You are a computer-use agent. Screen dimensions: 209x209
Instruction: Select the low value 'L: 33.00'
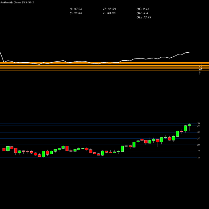109,13
